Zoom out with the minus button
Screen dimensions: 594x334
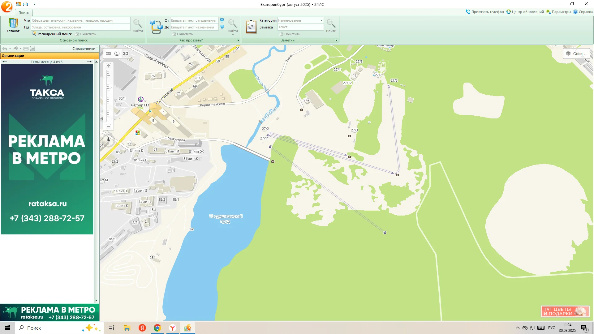pyautogui.click(x=108, y=126)
